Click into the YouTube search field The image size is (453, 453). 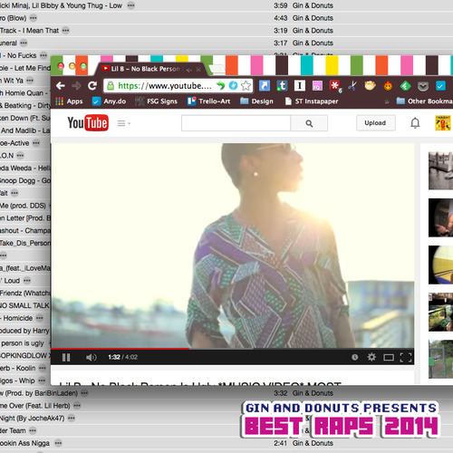tap(236, 123)
